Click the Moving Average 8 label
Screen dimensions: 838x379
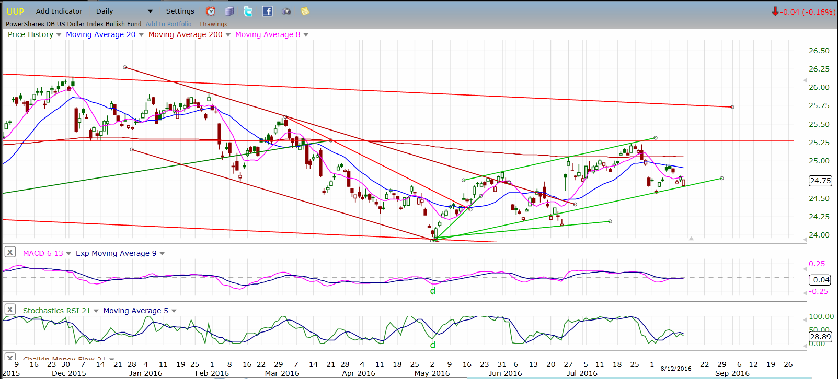[268, 34]
